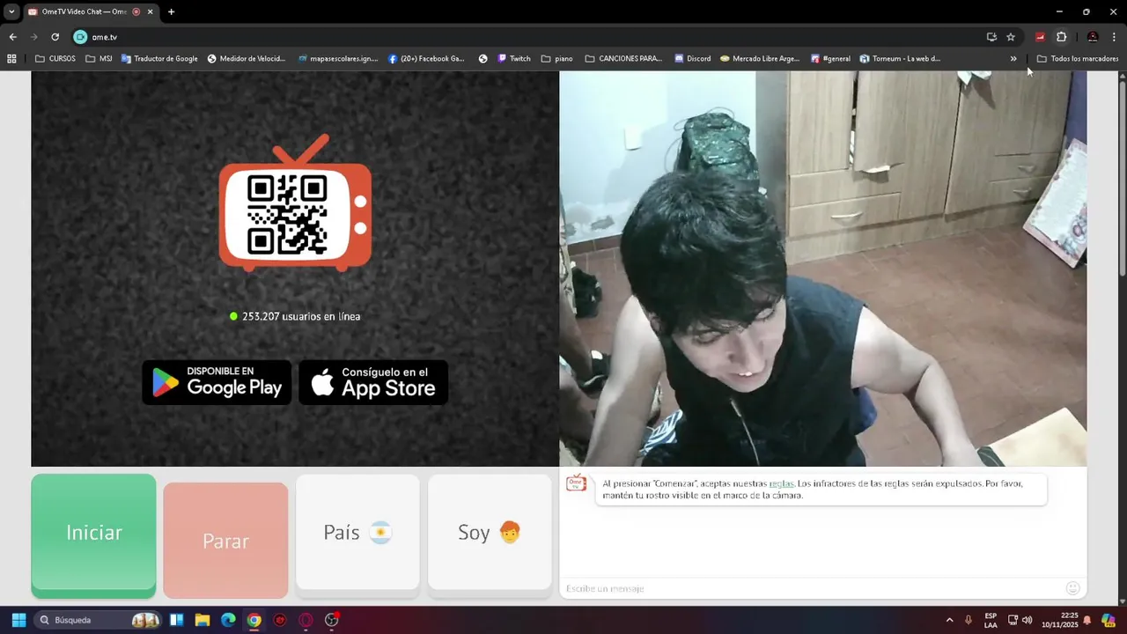Open the Discord bookmark
The image size is (1127, 634).
693,59
